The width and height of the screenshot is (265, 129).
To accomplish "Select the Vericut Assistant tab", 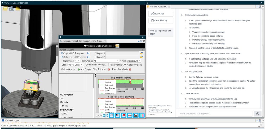I will pos(158,7).
